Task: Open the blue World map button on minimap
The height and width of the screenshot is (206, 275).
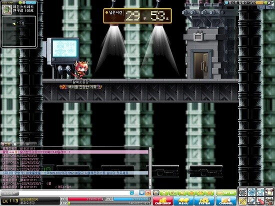Action: click(x=31, y=2)
